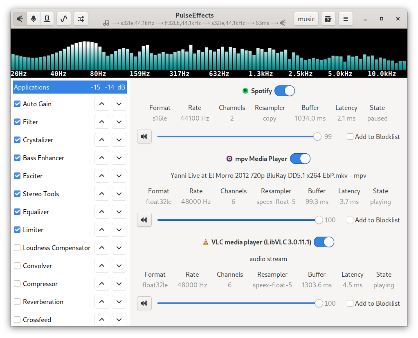Open the pulse info device view
Image resolution: width=418 pixels, height=338 pixels.
(x=47, y=19)
